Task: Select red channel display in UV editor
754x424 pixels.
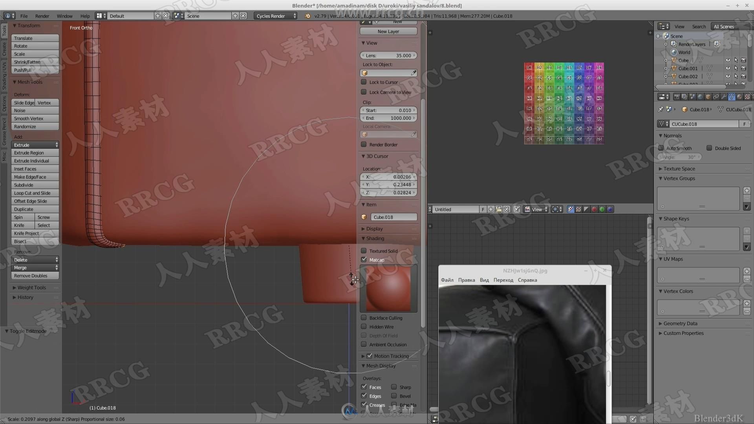Action: pyautogui.click(x=594, y=209)
